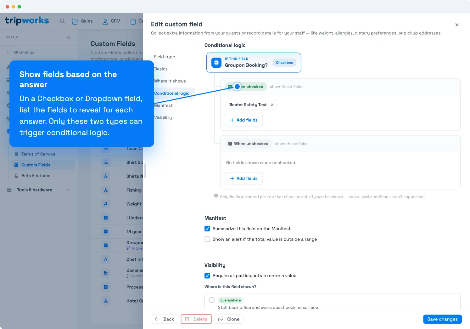The image size is (470, 329).
Task: Click the calendar icon in top navigation
Action: coord(133,21)
